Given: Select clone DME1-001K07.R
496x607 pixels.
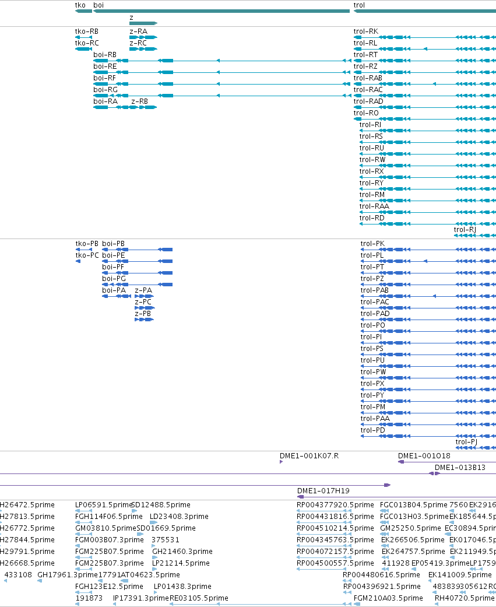Looking at the screenshot, I should (x=309, y=455).
